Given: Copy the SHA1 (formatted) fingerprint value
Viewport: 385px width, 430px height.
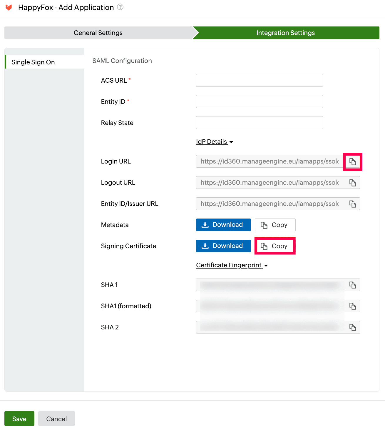Looking at the screenshot, I should click(x=352, y=306).
